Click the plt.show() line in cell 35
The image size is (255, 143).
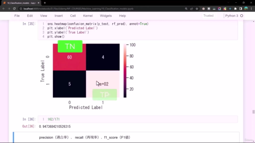coord(56,37)
